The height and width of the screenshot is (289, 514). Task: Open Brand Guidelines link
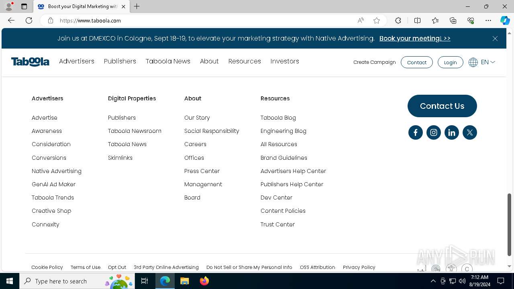pyautogui.click(x=284, y=158)
